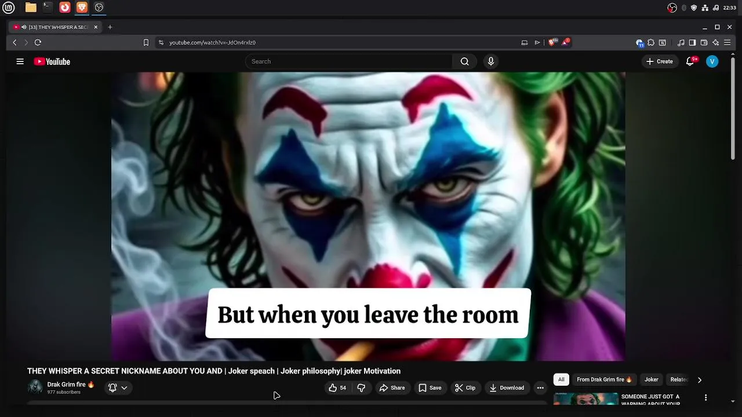
Task: Select the Related filter chip
Action: (x=679, y=380)
